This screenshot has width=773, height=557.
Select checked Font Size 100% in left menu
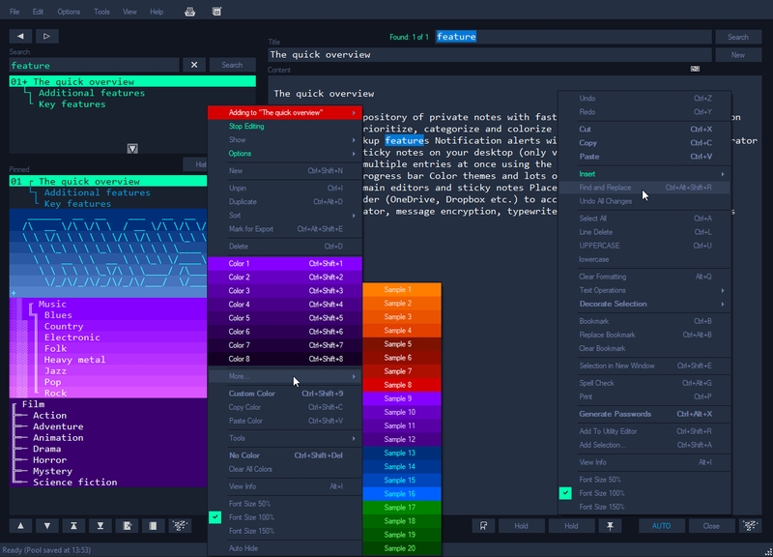(285, 517)
